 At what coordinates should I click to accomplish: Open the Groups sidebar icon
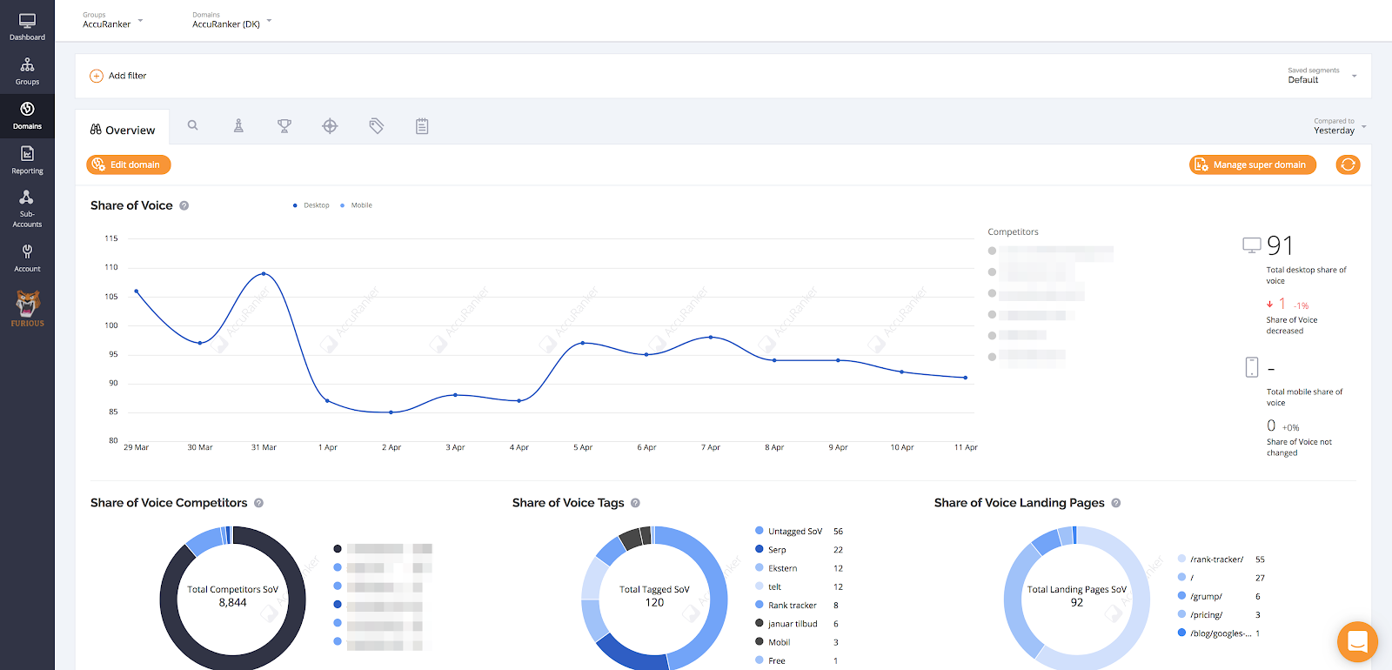(27, 71)
